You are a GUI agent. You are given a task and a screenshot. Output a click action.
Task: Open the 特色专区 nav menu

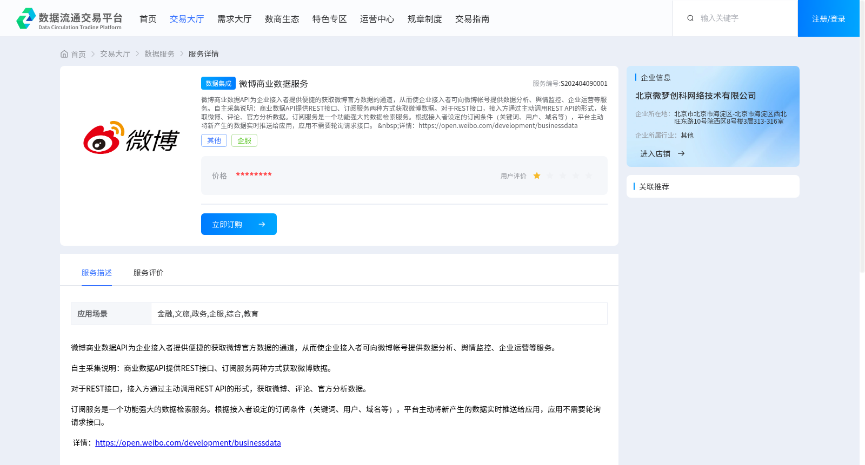click(330, 19)
